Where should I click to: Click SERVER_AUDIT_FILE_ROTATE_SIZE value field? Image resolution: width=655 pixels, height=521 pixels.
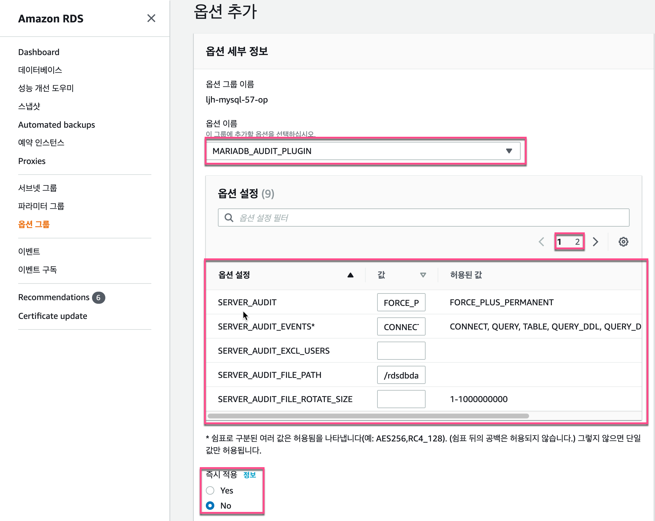[401, 399]
